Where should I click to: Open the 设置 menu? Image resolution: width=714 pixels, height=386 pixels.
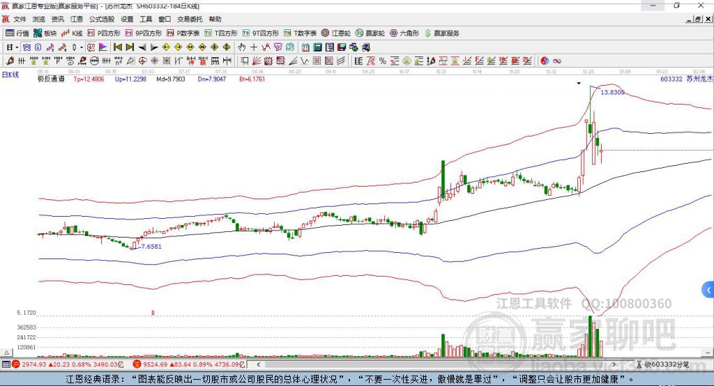127,19
